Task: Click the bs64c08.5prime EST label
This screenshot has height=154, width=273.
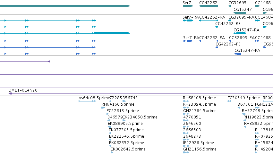Action: click(94, 98)
